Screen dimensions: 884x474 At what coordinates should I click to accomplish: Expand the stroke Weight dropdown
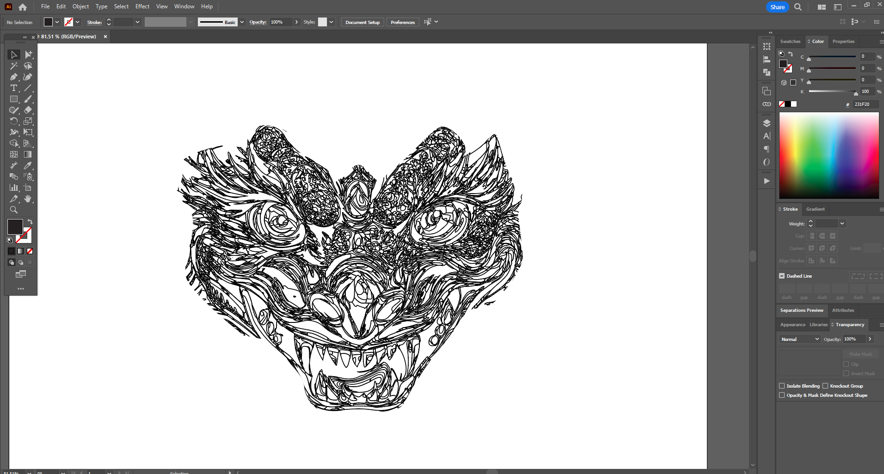coord(842,224)
